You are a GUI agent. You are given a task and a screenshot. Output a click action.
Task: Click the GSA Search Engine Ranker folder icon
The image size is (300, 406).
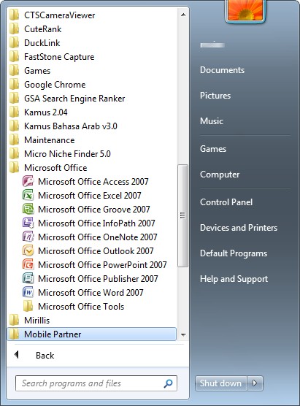[x=14, y=98]
